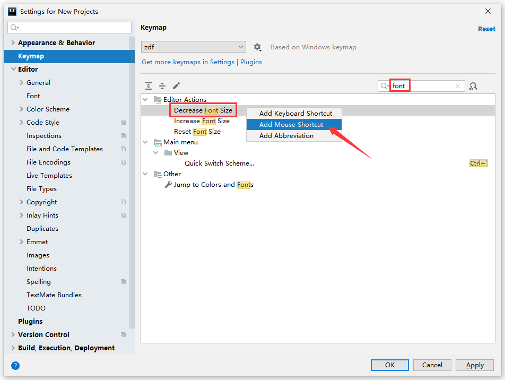This screenshot has height=380, width=505.
Task: Click the Expand All icon in keymap toolbar
Action: point(149,86)
